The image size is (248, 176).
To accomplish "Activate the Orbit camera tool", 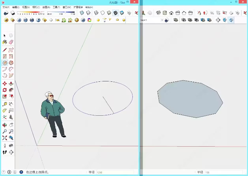I will coord(5,125).
